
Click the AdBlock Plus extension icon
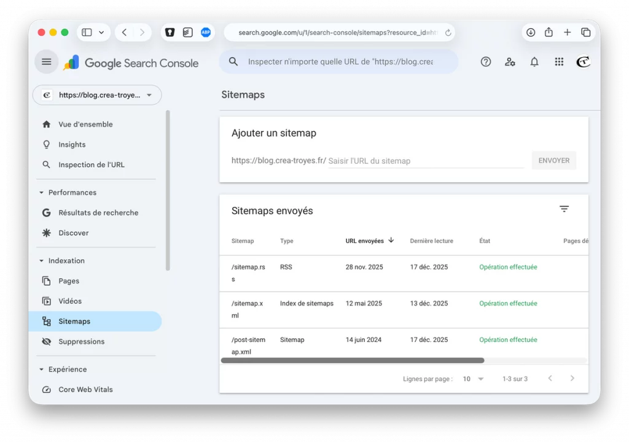point(206,32)
